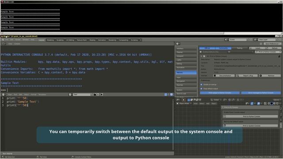
Task: Switch to the Scripting workspace tab
Action: click(134, 40)
